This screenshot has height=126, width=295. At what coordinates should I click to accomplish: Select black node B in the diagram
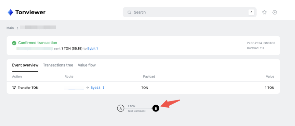coord(156,108)
